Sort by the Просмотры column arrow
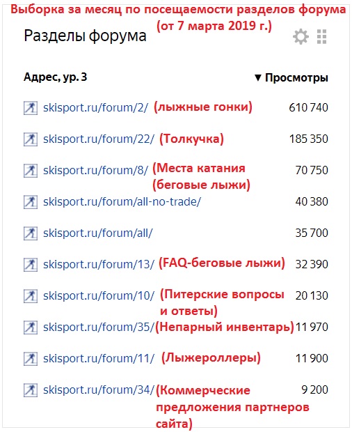 [257, 78]
